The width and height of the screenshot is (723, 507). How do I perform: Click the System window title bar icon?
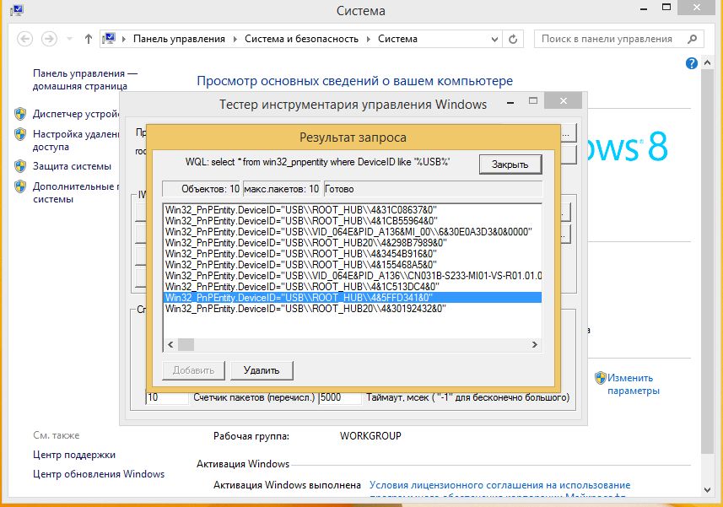17,9
